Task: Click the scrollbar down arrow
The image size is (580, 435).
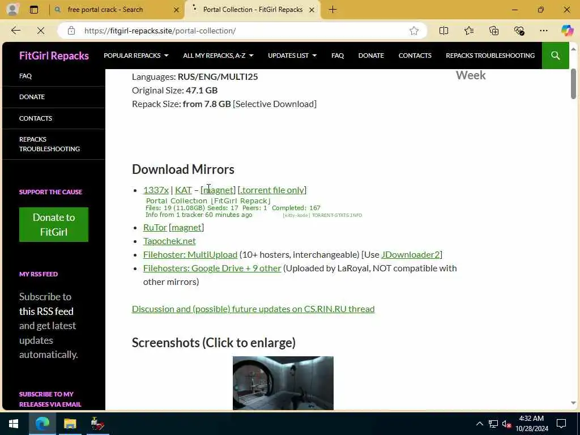Action: [x=573, y=403]
